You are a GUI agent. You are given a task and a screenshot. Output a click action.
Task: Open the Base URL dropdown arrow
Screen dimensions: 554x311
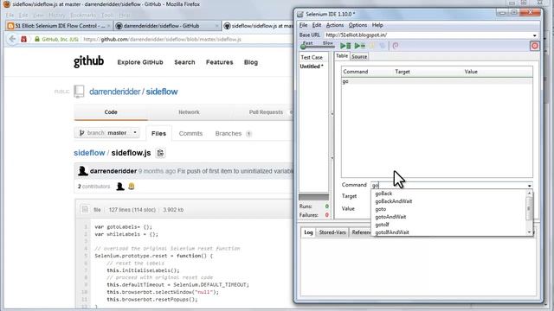click(x=534, y=35)
